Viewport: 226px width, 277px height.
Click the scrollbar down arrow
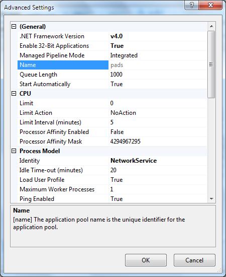click(x=211, y=199)
